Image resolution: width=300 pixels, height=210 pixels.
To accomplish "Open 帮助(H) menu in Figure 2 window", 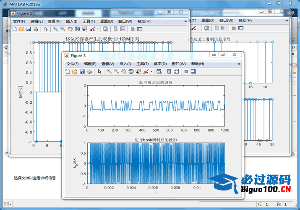I will 245,21.
